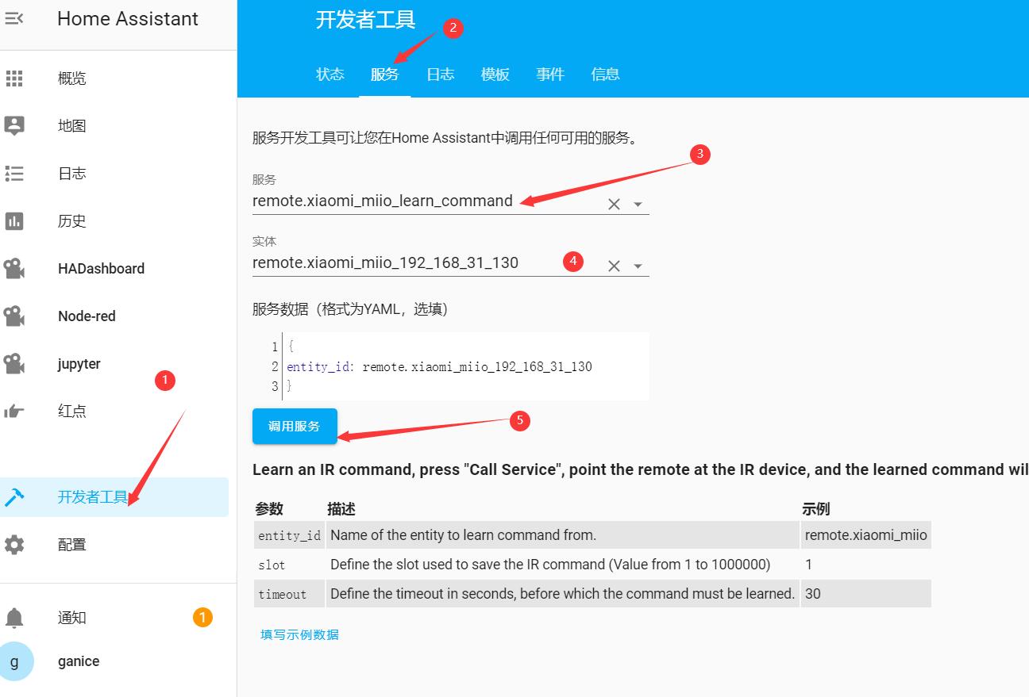The width and height of the screenshot is (1029, 697).
Task: Open the jupyter sidebar item
Action: 79,363
